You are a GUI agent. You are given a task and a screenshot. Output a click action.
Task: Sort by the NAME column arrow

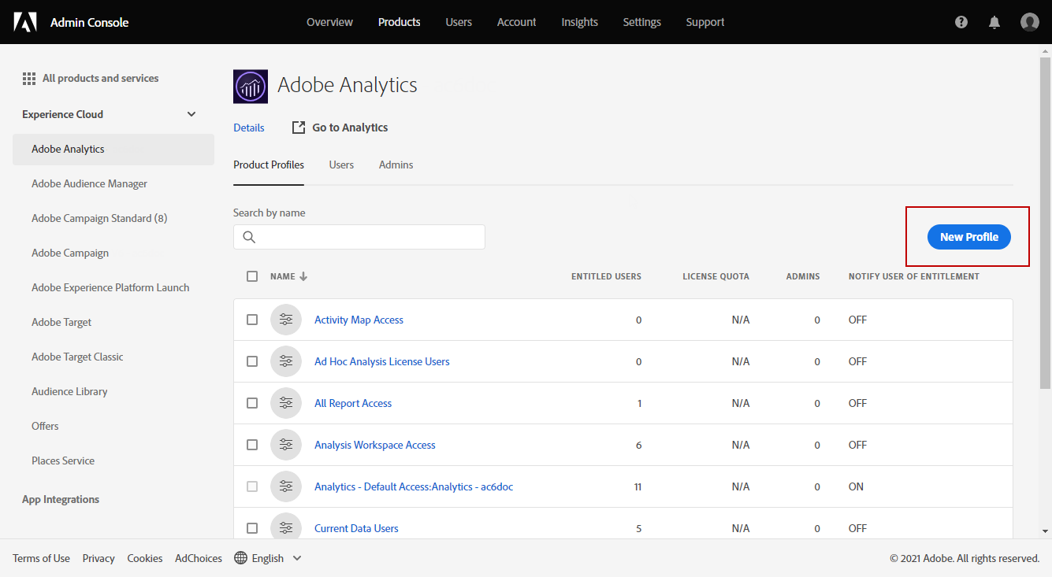pos(303,276)
